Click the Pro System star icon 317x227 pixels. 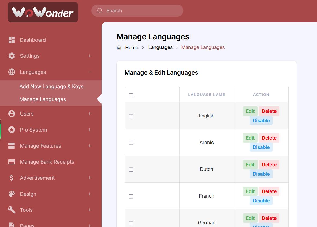(12, 130)
